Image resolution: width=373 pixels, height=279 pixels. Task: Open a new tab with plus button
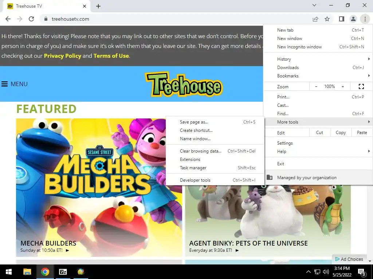[98, 6]
